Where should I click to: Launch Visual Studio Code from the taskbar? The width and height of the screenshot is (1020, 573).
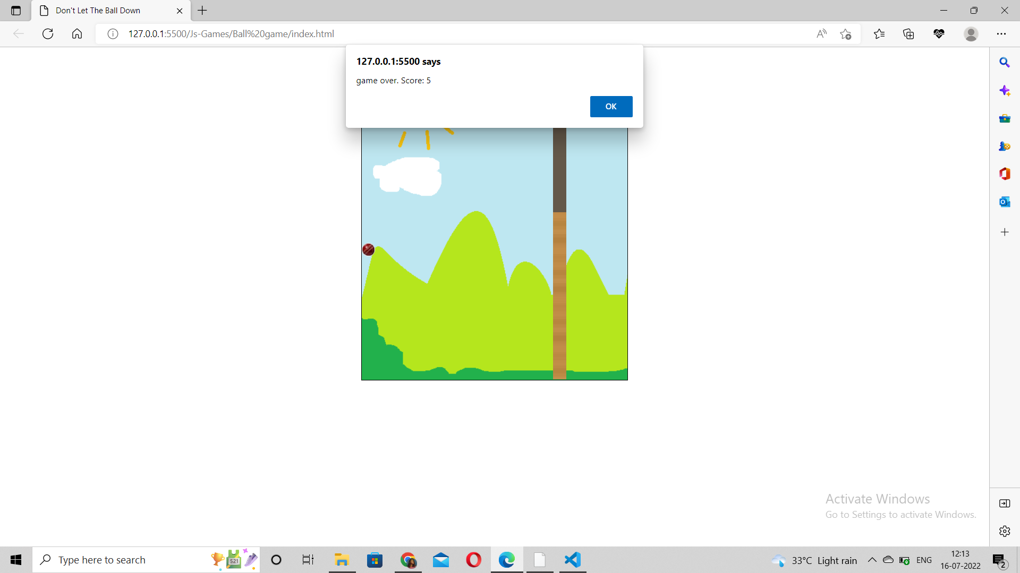coord(572,560)
